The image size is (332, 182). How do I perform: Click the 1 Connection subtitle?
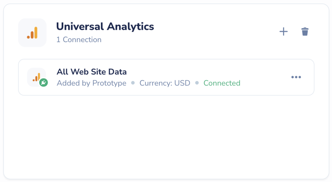(x=79, y=40)
